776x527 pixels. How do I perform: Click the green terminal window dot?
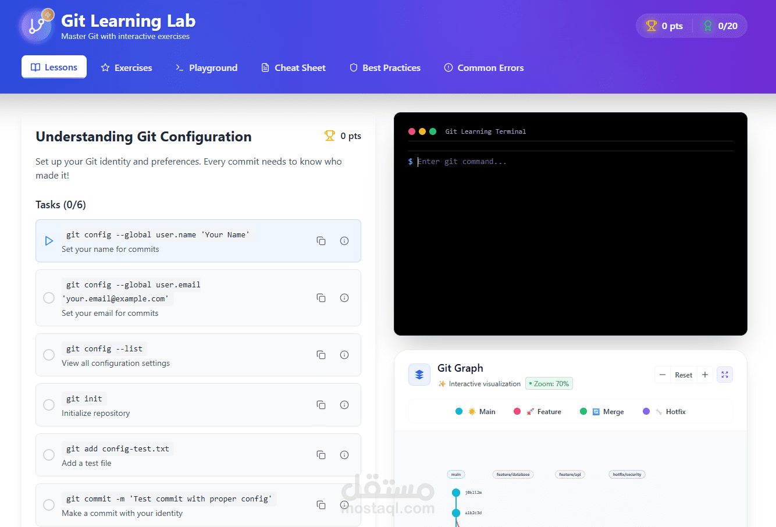433,131
